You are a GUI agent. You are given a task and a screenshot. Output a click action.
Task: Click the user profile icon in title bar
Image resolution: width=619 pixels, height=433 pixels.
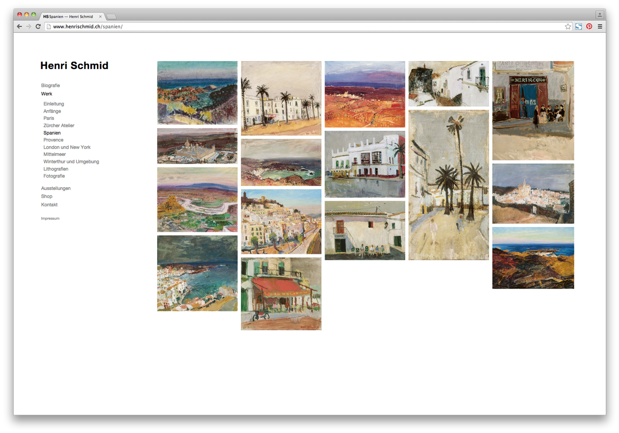click(599, 15)
